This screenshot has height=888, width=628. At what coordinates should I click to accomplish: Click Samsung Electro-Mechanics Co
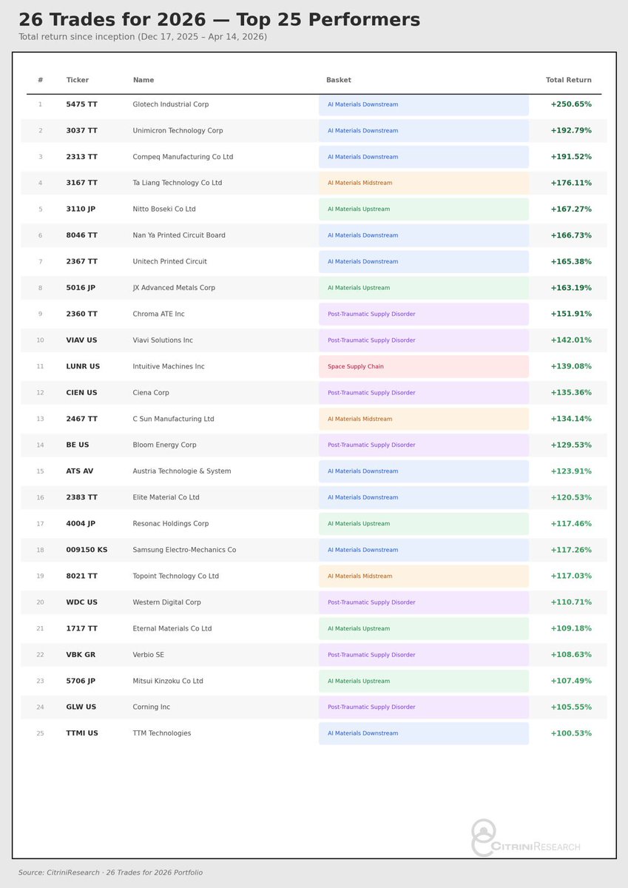(184, 550)
